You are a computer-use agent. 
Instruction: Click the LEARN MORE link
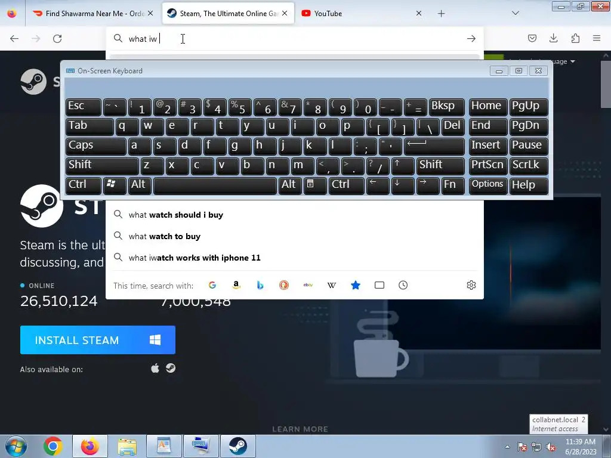point(300,429)
